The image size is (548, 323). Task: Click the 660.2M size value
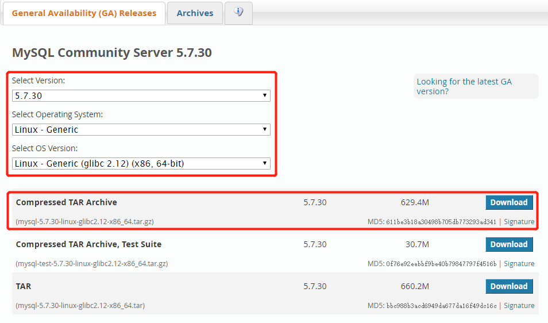pos(415,286)
